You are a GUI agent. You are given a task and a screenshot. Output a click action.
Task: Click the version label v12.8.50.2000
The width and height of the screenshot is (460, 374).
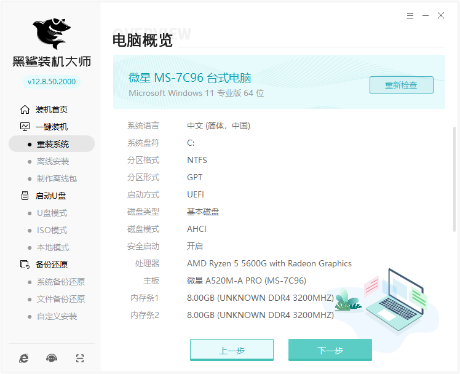coord(52,82)
